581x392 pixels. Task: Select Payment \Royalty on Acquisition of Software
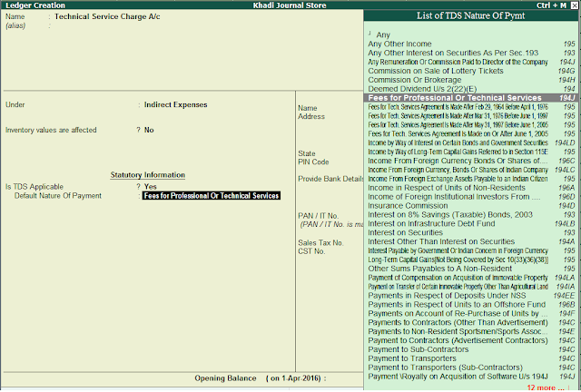tap(471, 377)
